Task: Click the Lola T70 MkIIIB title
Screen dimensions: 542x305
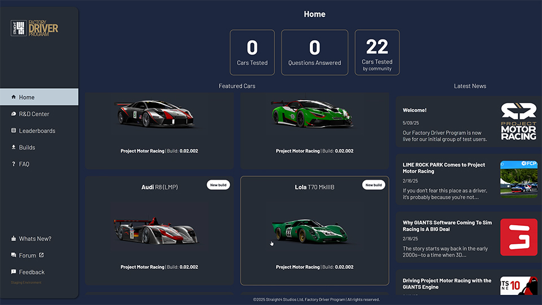Action: 314,187
